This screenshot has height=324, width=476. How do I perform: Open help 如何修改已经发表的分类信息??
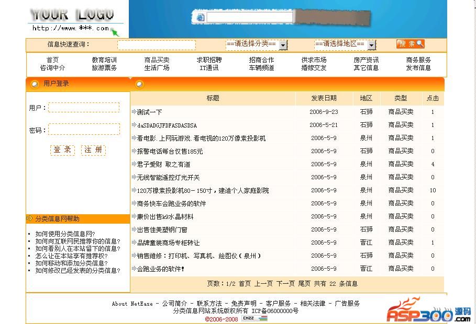(x=78, y=270)
